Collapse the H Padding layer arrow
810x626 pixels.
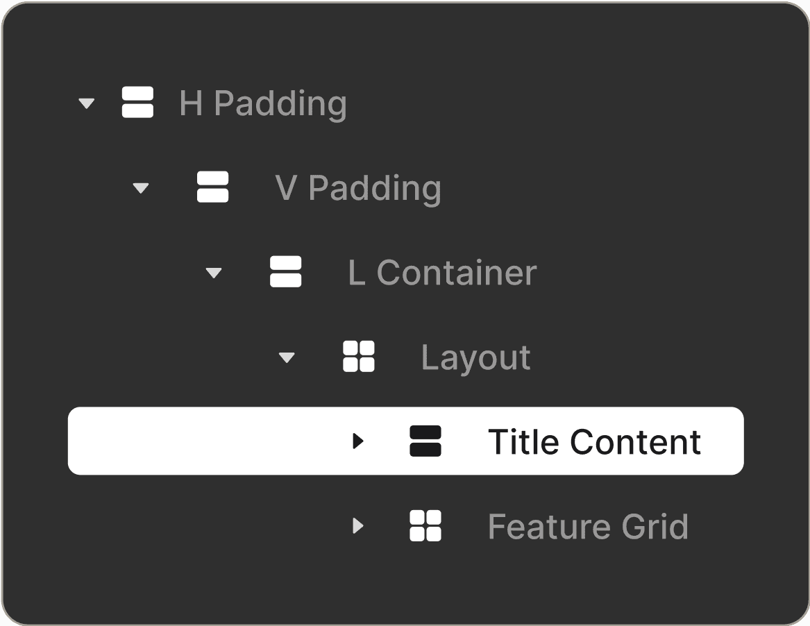(86, 103)
